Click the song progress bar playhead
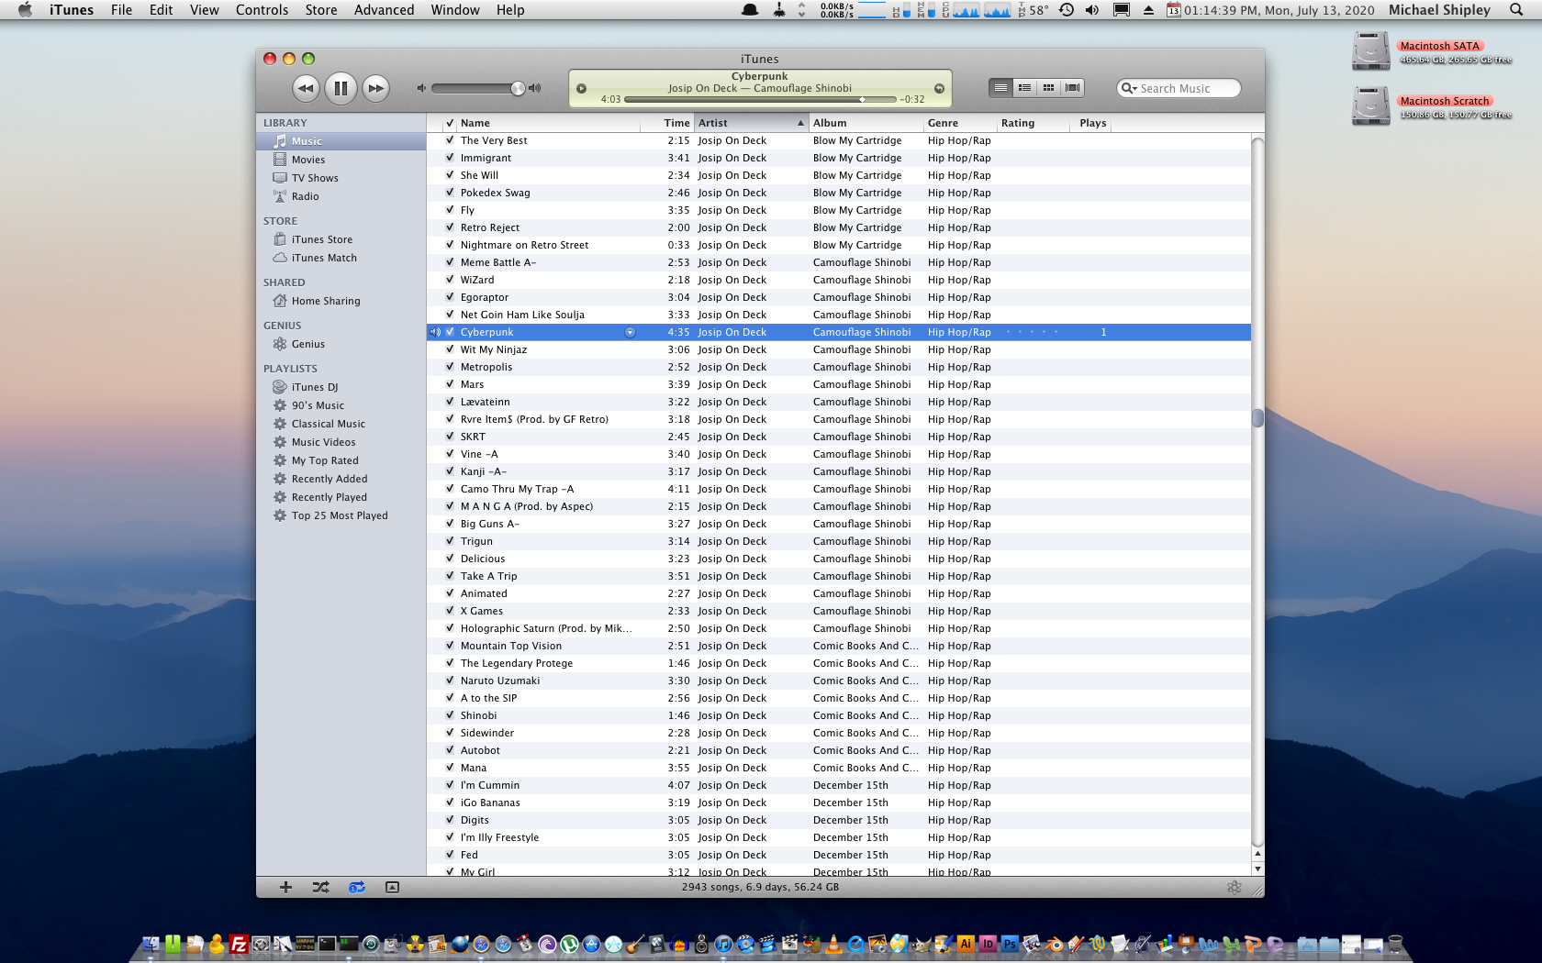Screen dimensions: 1542x963 pos(861,99)
